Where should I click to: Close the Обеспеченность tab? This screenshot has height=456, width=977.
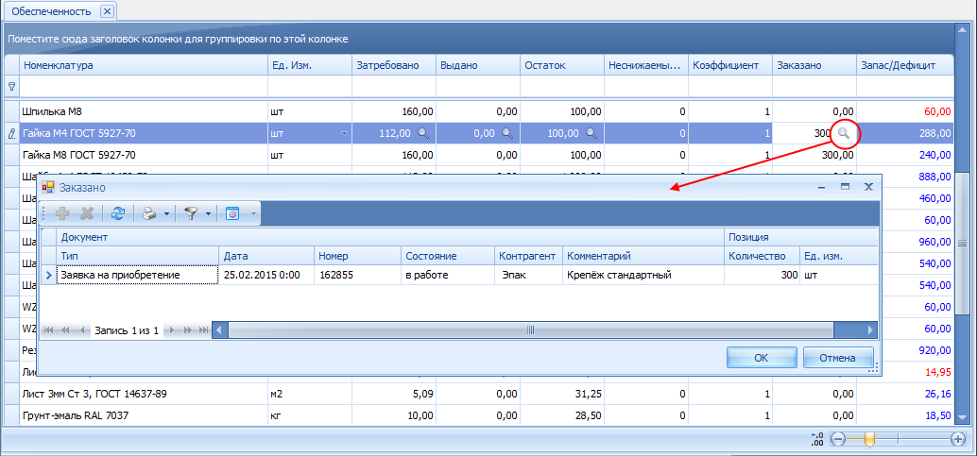[107, 11]
